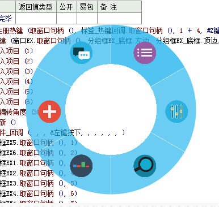Click the white center of radial menu
The width and height of the screenshot is (219, 207).
click(111, 110)
